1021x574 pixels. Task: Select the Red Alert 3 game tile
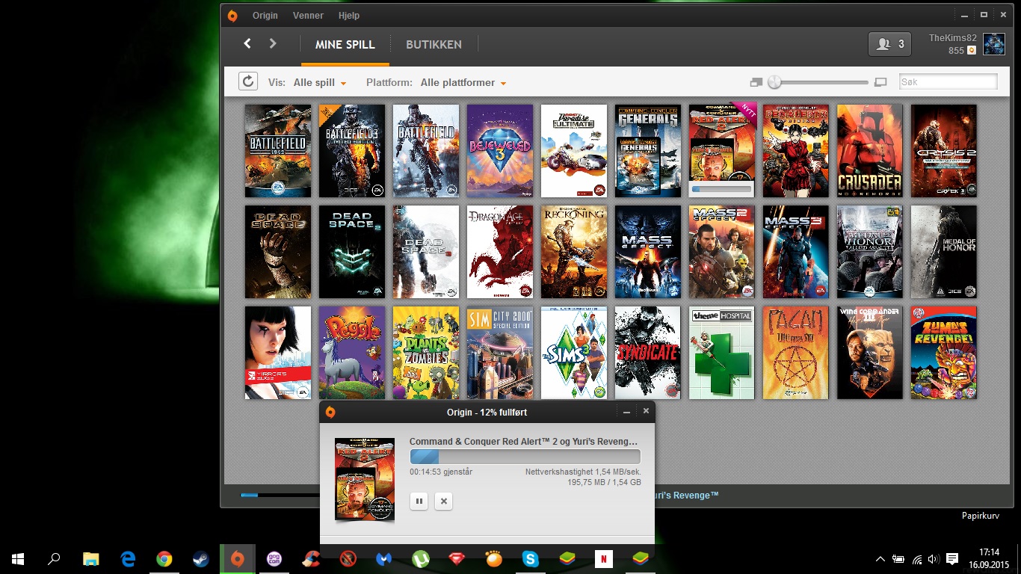[796, 151]
